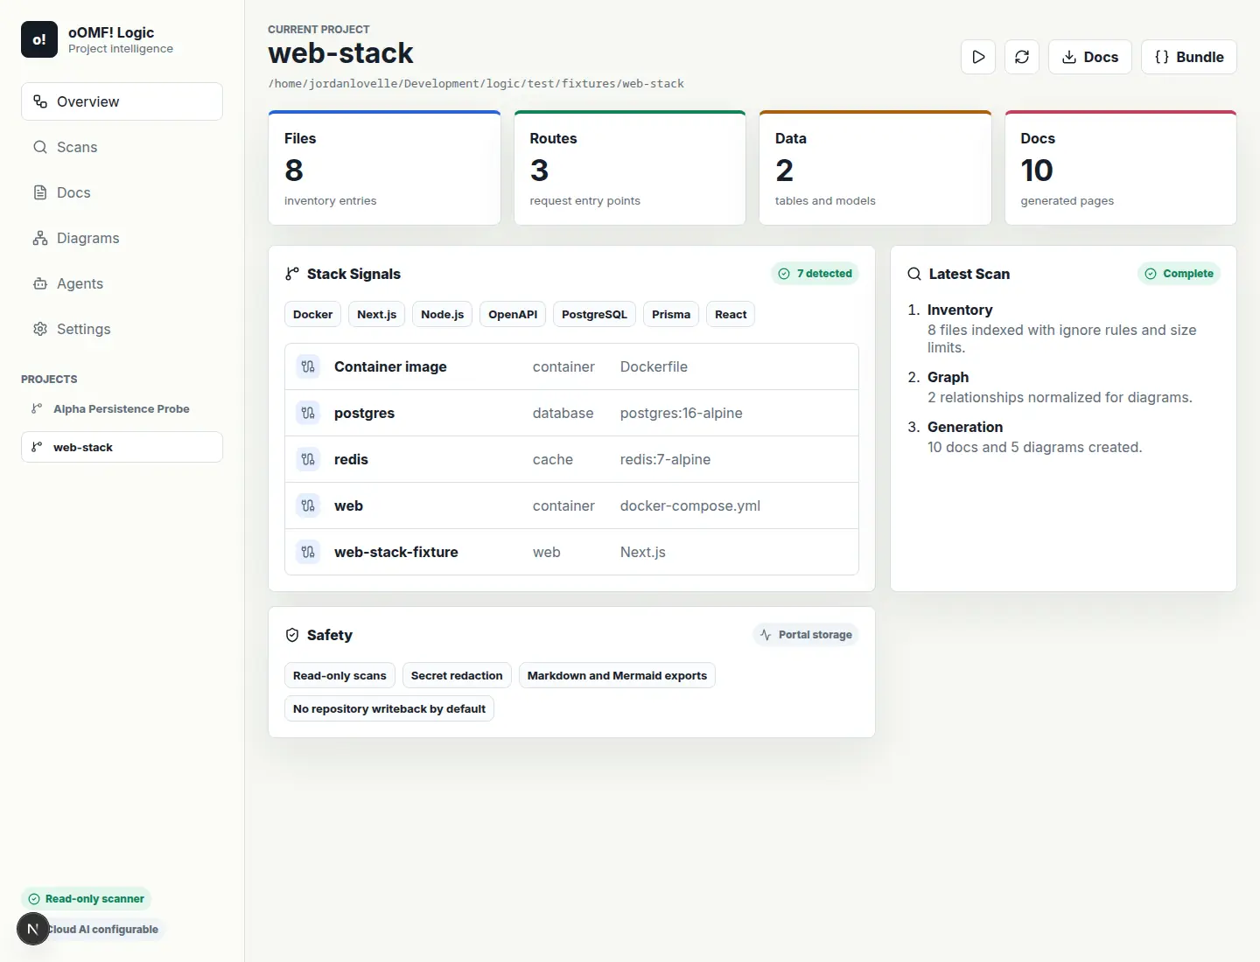Select the redis:7-alpine value
1260x962 pixels.
coord(665,459)
